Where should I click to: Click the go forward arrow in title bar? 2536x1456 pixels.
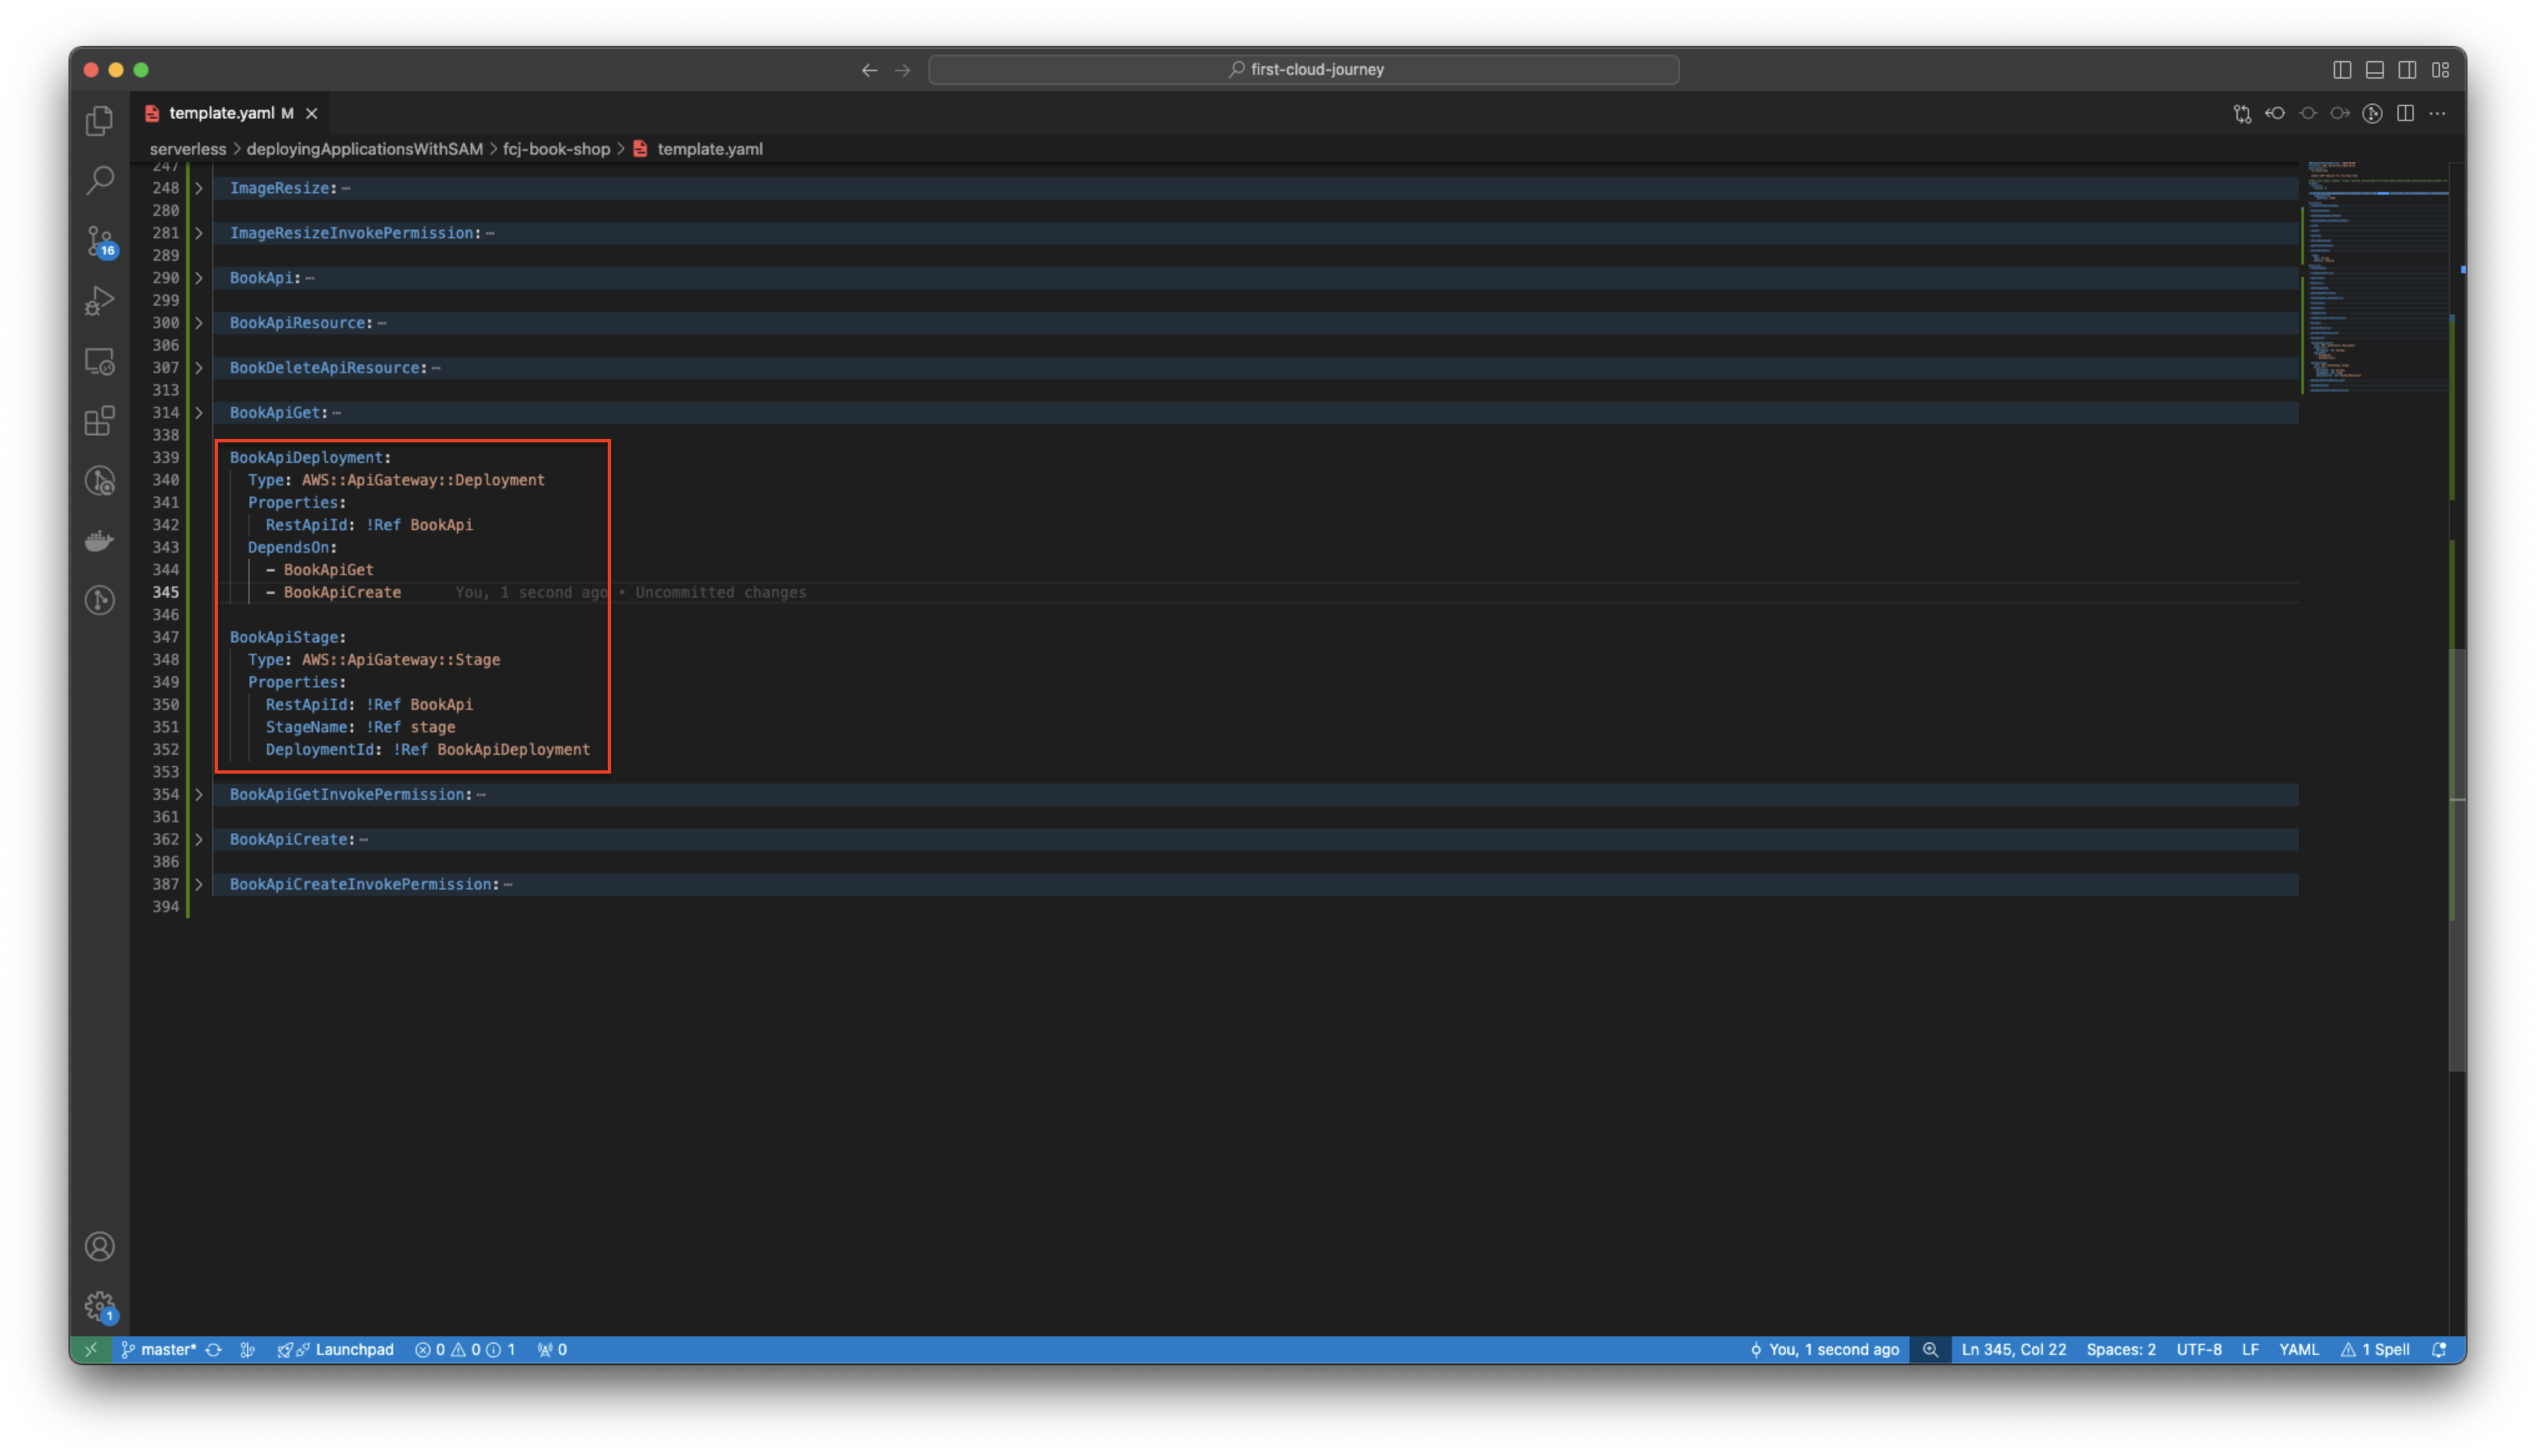pos(903,70)
